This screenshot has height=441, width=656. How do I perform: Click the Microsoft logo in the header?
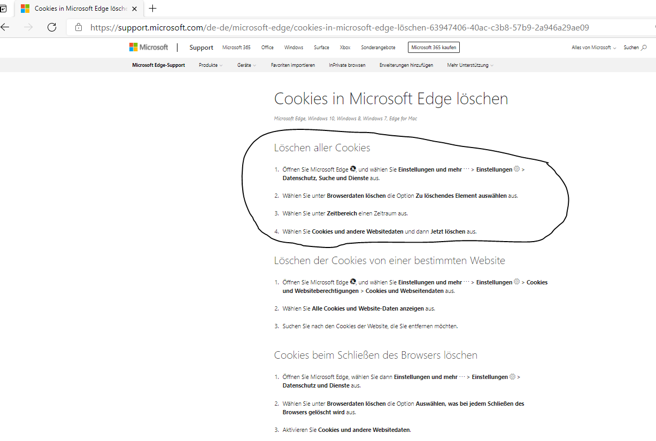(x=149, y=48)
